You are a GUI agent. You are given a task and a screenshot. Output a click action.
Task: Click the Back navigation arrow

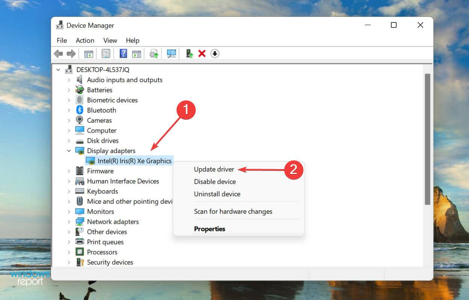[58, 53]
